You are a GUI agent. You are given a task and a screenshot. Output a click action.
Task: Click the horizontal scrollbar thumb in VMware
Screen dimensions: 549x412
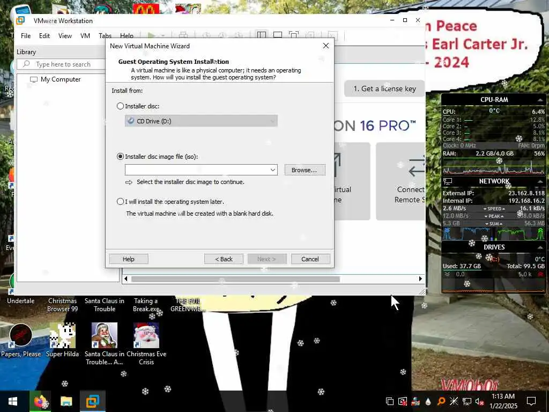(235, 279)
